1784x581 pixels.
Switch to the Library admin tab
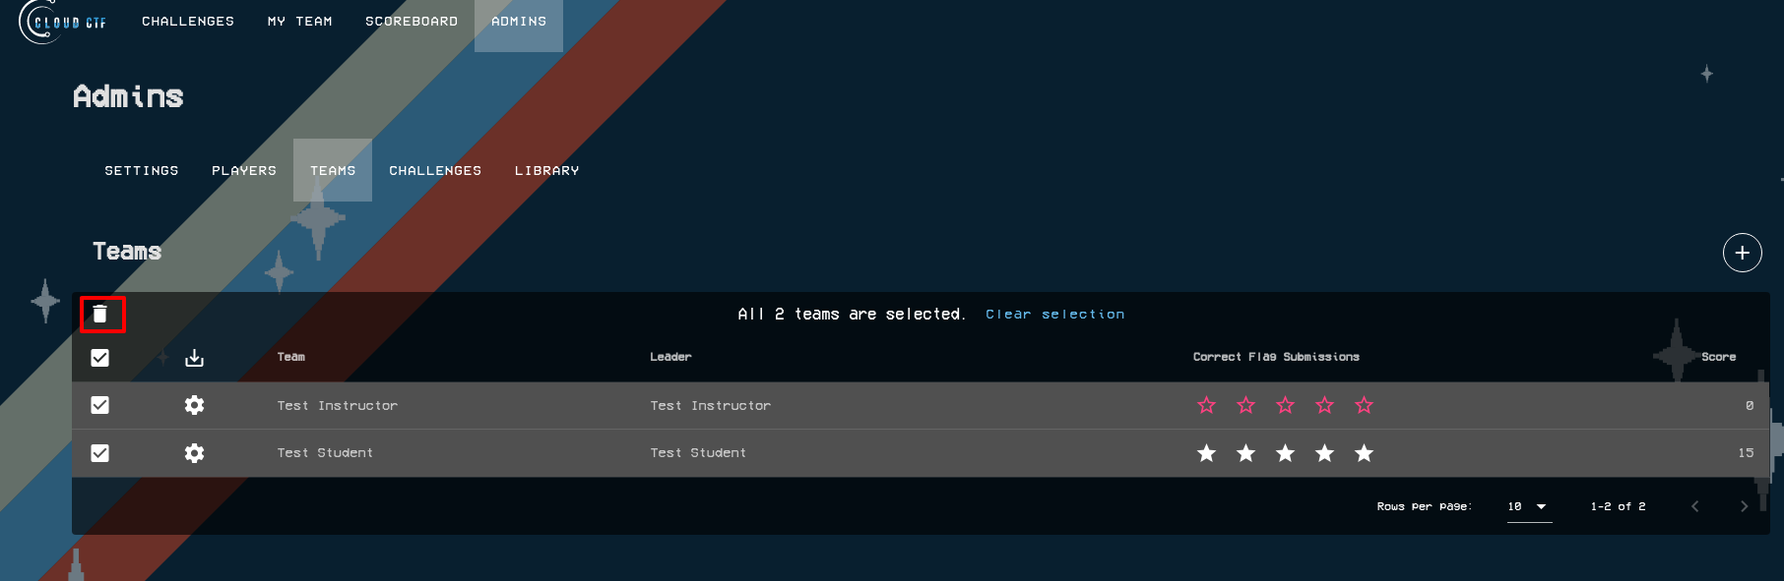click(x=546, y=171)
